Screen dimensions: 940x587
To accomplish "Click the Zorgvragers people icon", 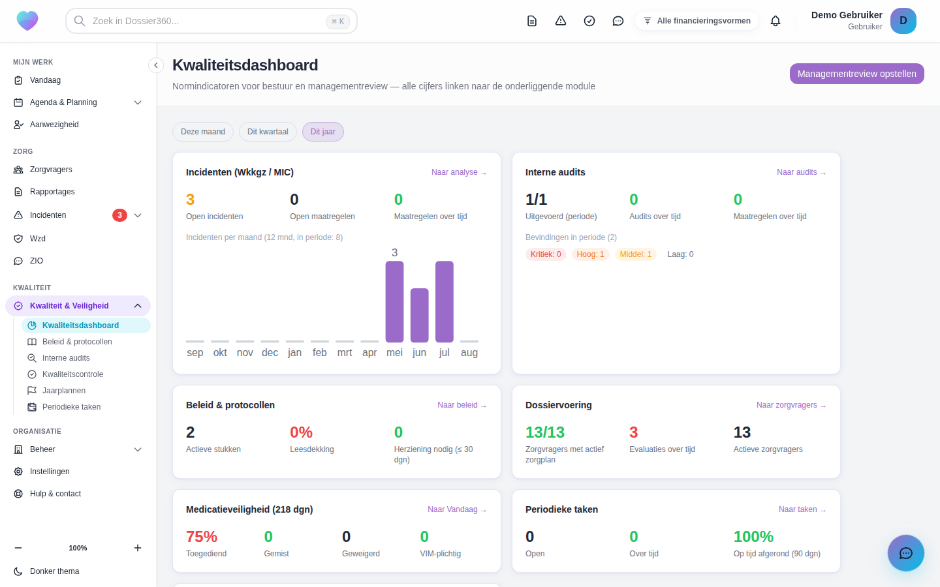I will 18,170.
